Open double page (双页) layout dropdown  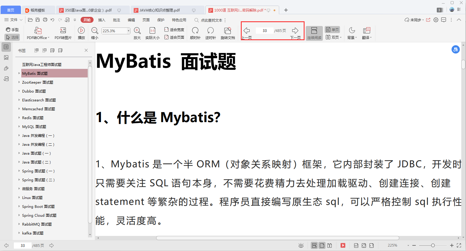[x=333, y=37]
